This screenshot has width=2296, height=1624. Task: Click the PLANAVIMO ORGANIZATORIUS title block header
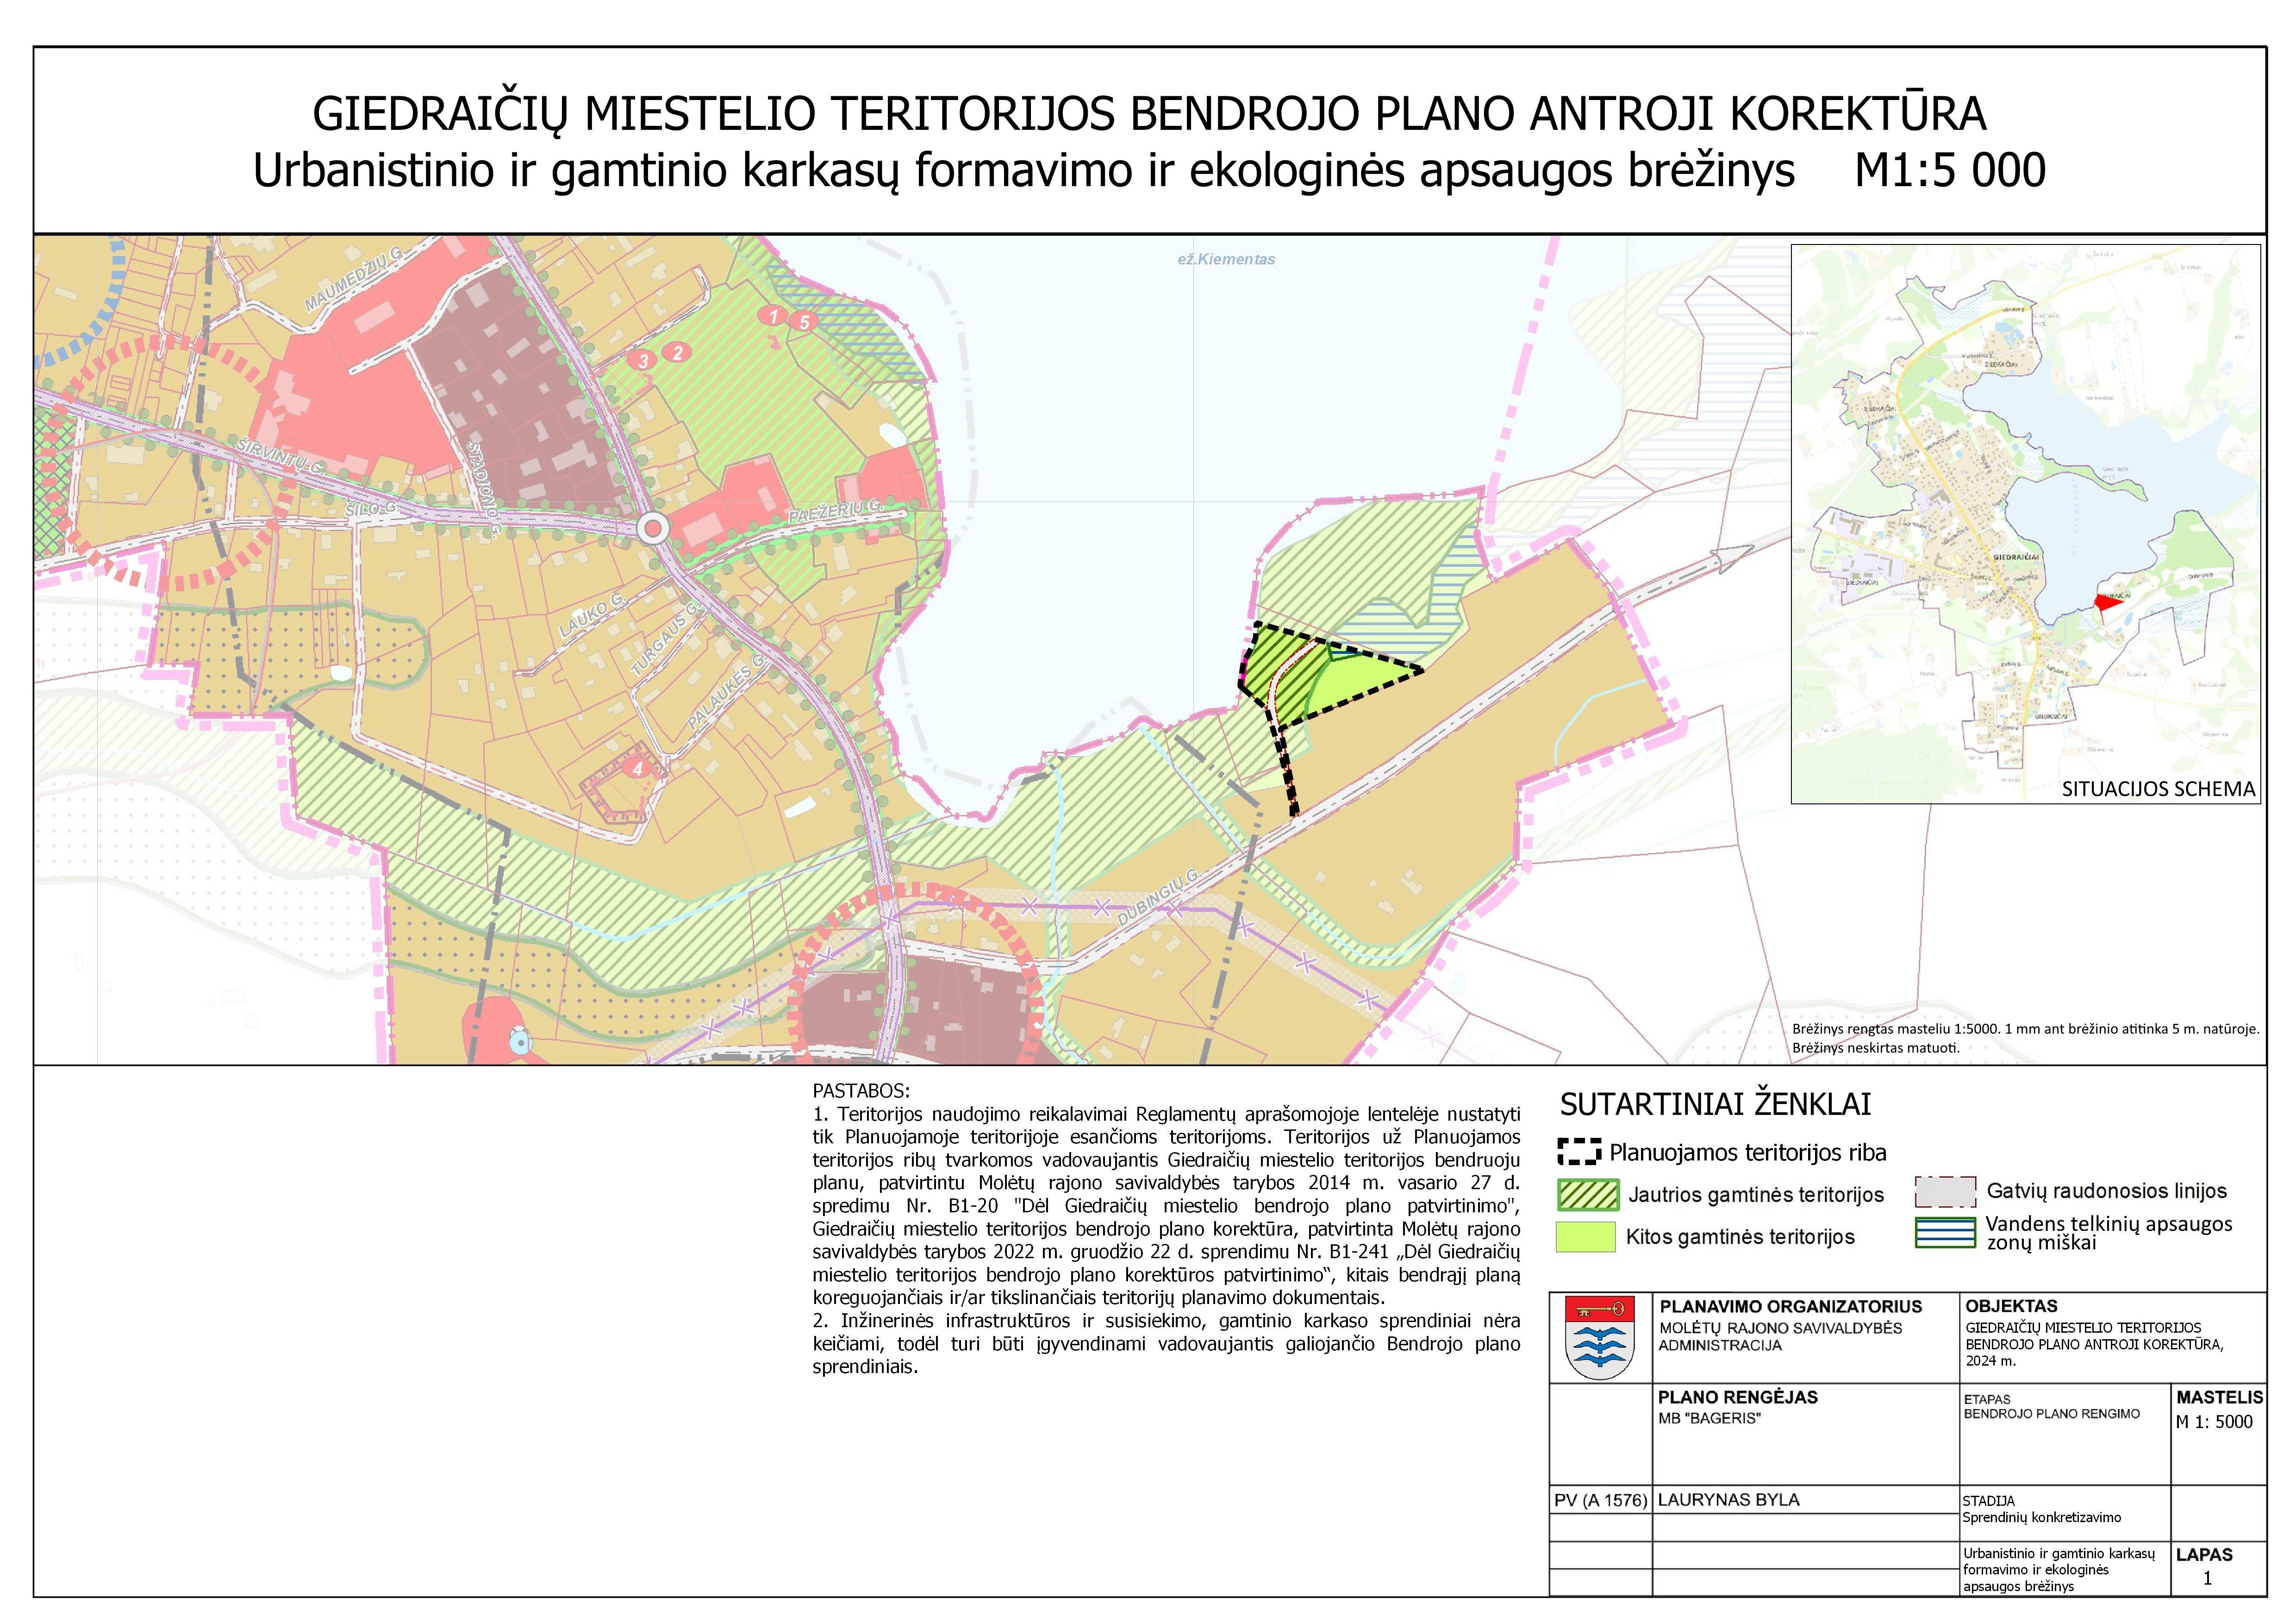coord(1791,1306)
